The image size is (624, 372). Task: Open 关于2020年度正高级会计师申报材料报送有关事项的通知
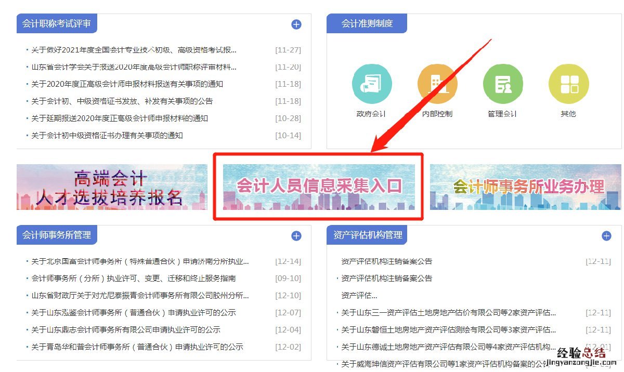(127, 84)
